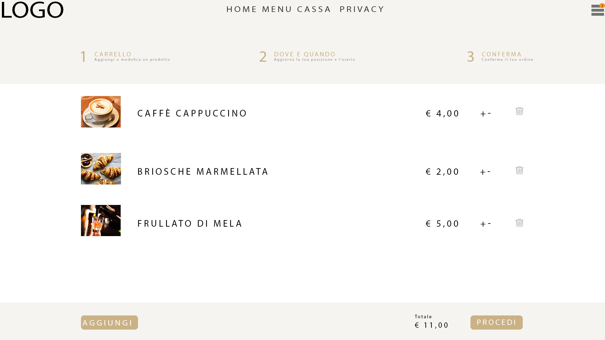Increase Frullato di Mela quantity with plus

(483, 224)
